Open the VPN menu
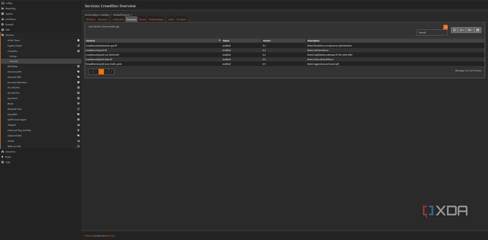Viewport: 488px width, 240px height. coord(7,30)
